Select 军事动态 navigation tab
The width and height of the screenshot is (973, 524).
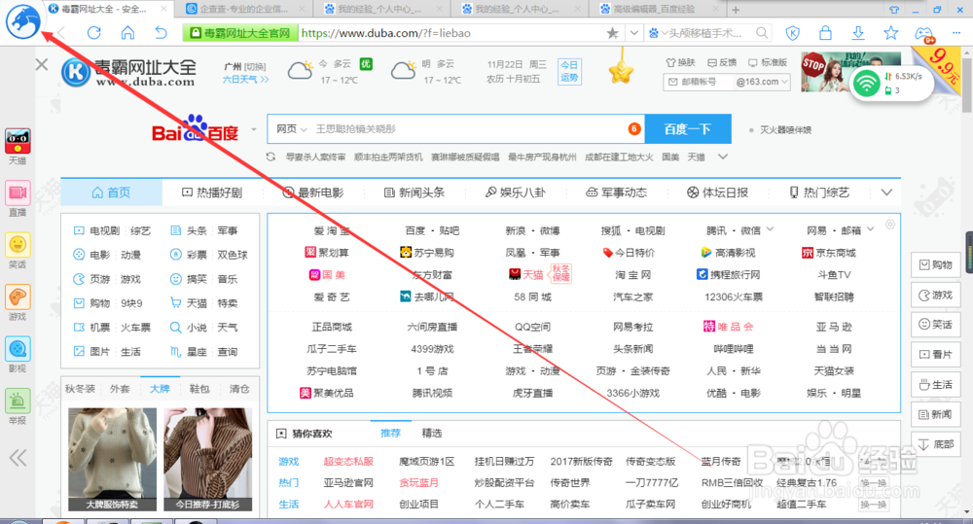[x=616, y=192]
